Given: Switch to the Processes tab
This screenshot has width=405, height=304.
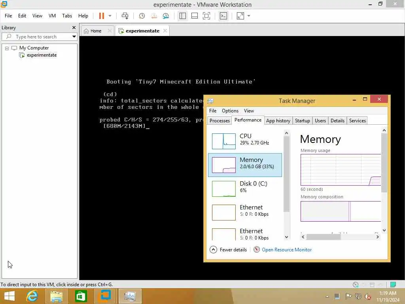Looking at the screenshot, I should pyautogui.click(x=220, y=120).
